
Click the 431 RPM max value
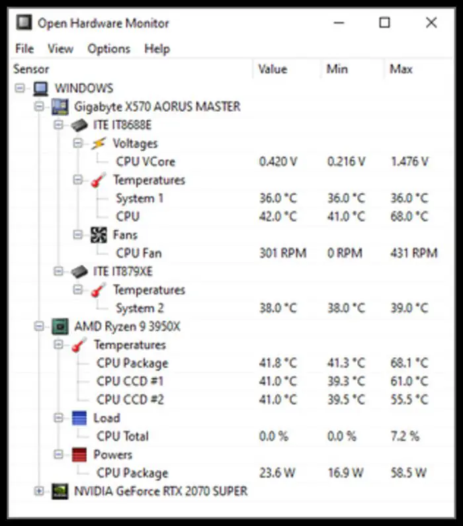pyautogui.click(x=414, y=253)
